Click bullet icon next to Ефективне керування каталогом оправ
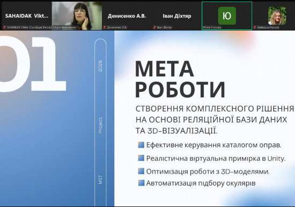The height and width of the screenshot is (207, 295). pyautogui.click(x=141, y=145)
